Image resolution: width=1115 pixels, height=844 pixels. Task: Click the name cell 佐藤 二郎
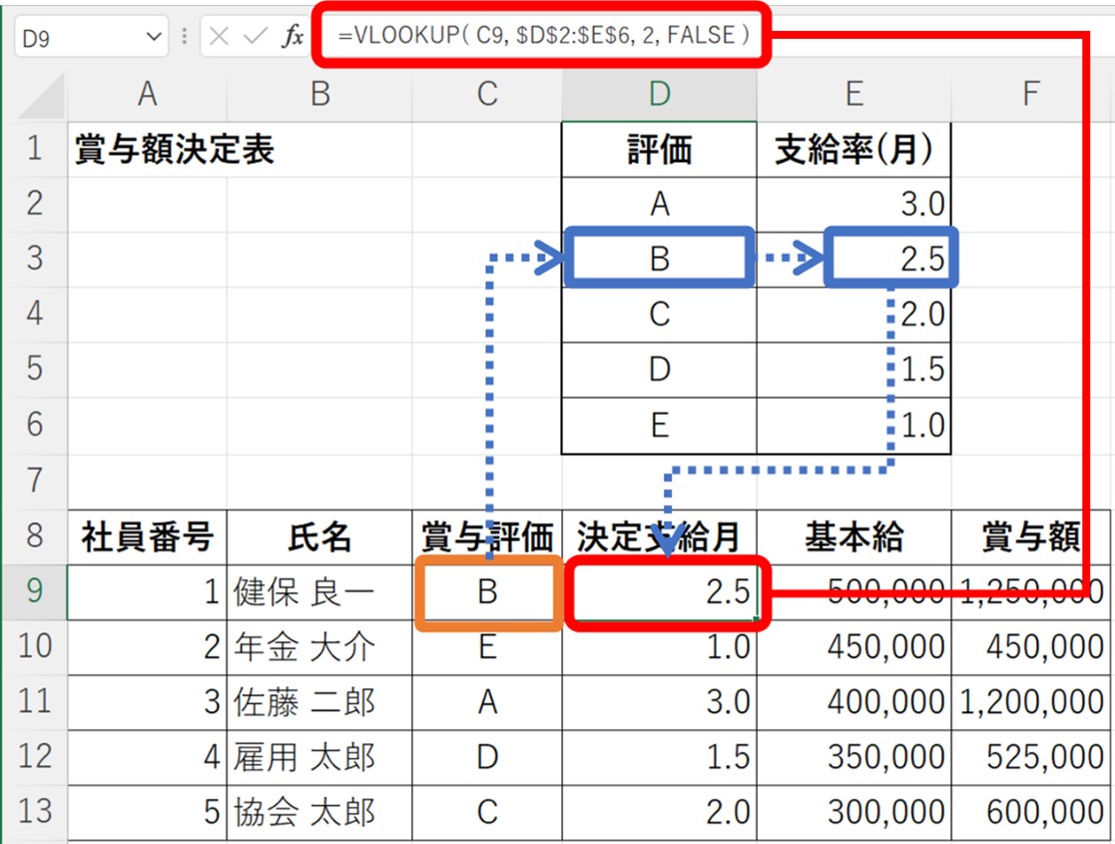click(319, 702)
